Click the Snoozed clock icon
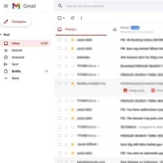This screenshot has width=163, height=163. pyautogui.click(x=6, y=57)
